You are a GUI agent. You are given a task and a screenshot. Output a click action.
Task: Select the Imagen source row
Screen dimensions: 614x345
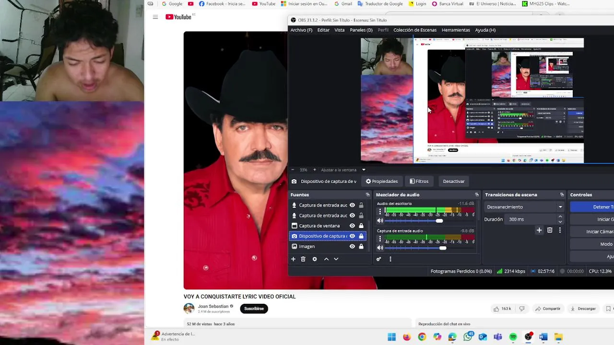pyautogui.click(x=328, y=246)
